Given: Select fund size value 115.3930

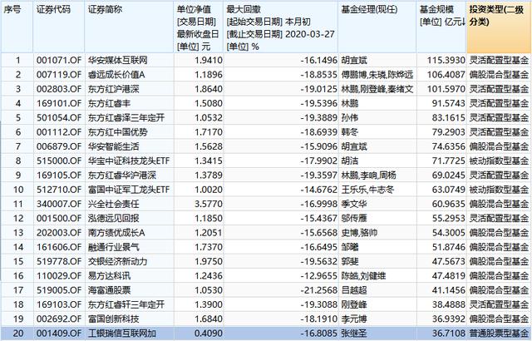Looking at the screenshot, I should [x=446, y=61].
